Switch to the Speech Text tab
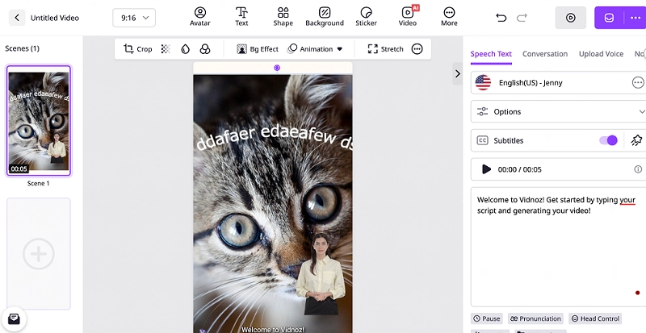Image resolution: width=646 pixels, height=333 pixels. (x=491, y=54)
